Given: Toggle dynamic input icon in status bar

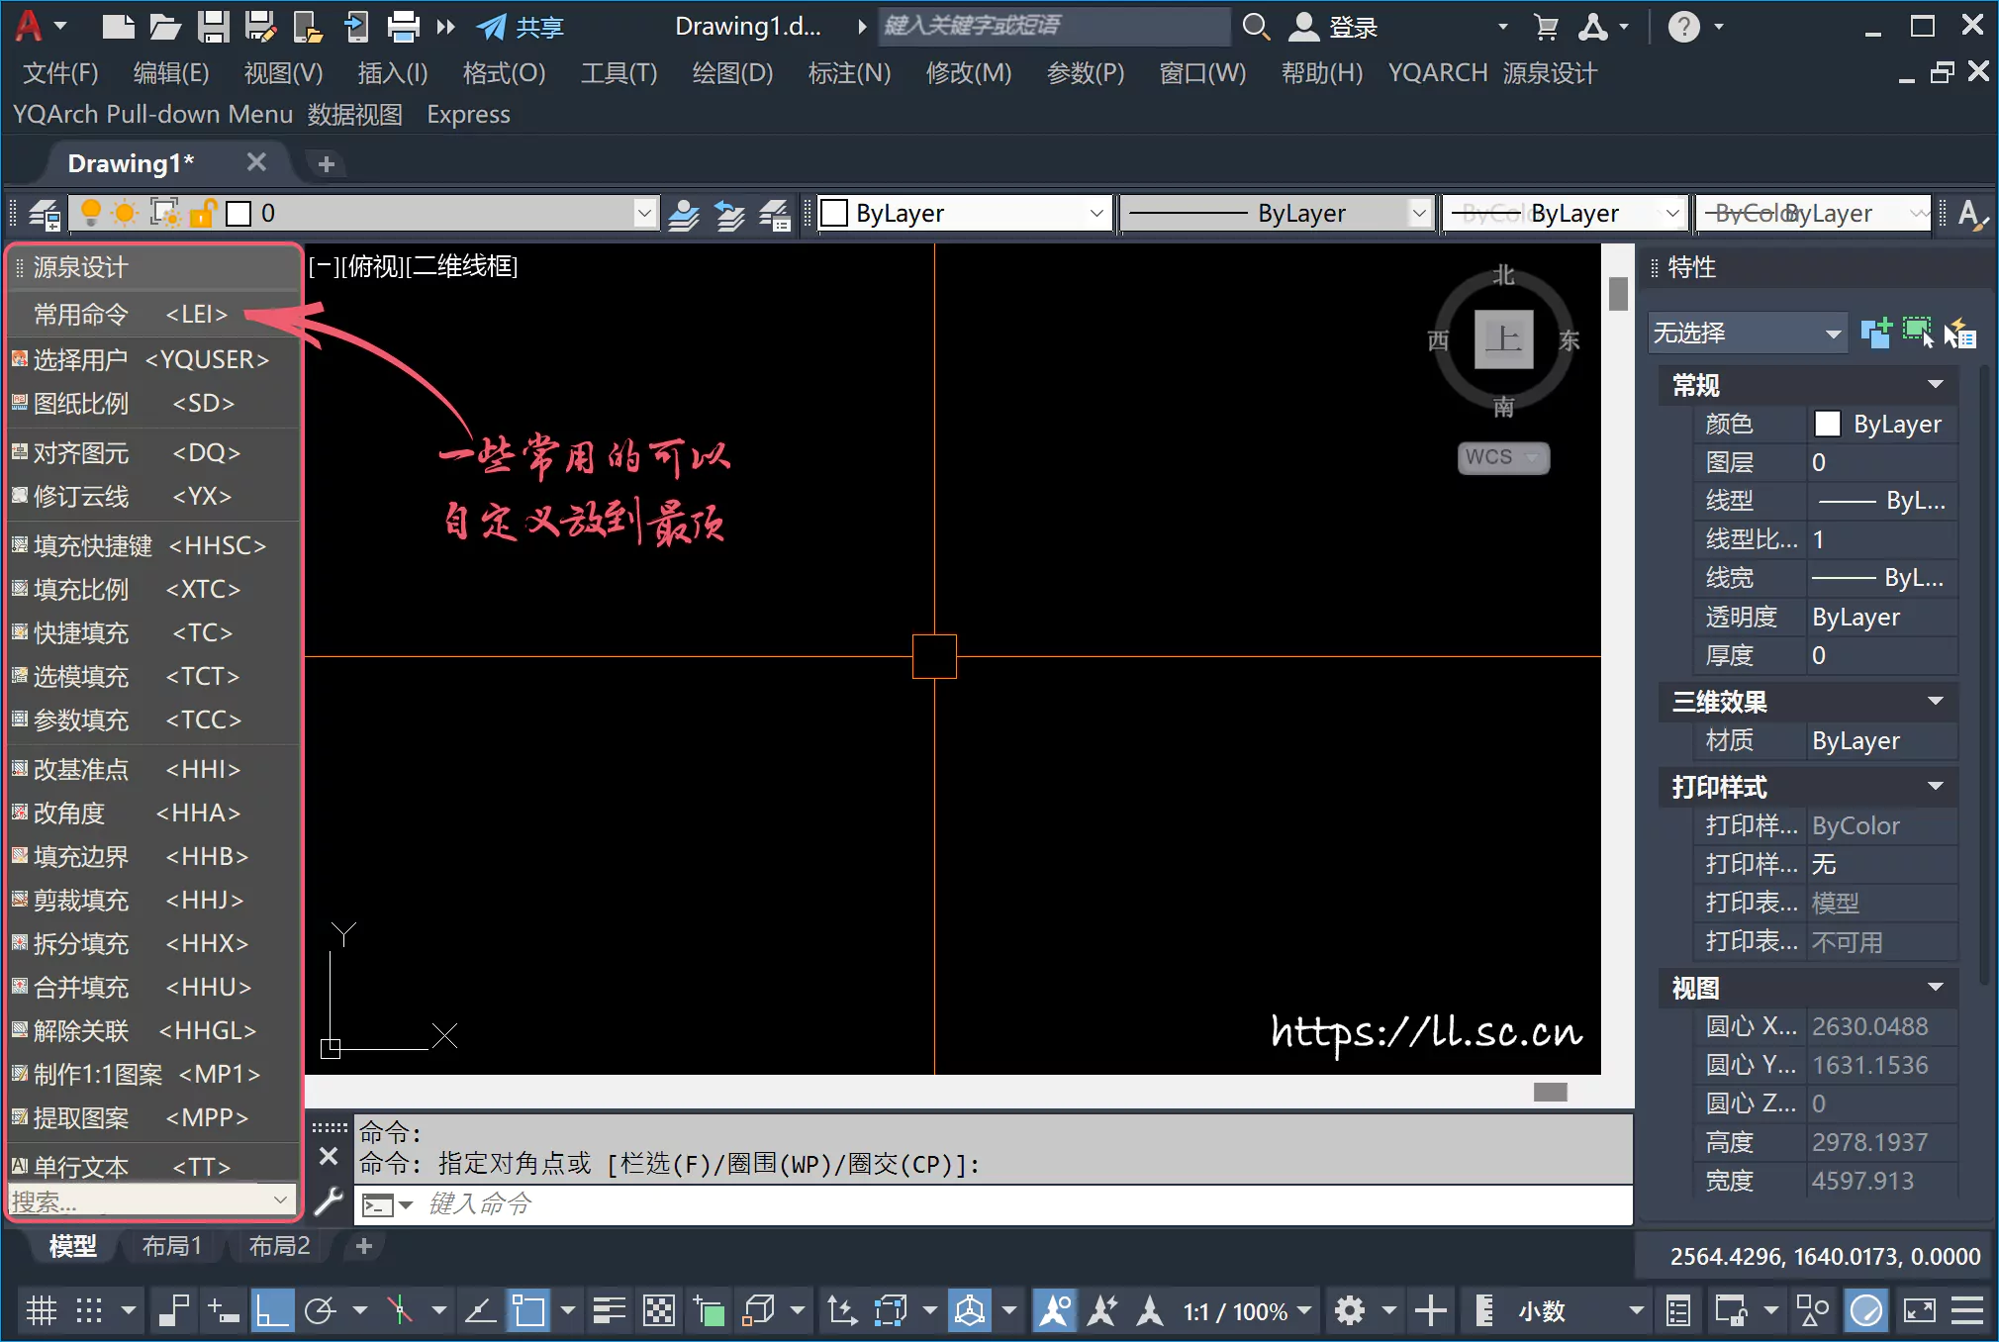Looking at the screenshot, I should coord(223,1311).
